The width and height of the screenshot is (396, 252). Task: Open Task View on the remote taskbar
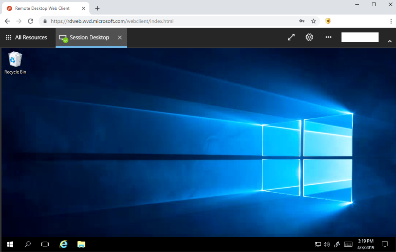point(45,244)
